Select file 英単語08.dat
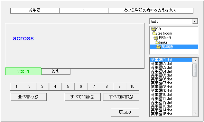 171,87
